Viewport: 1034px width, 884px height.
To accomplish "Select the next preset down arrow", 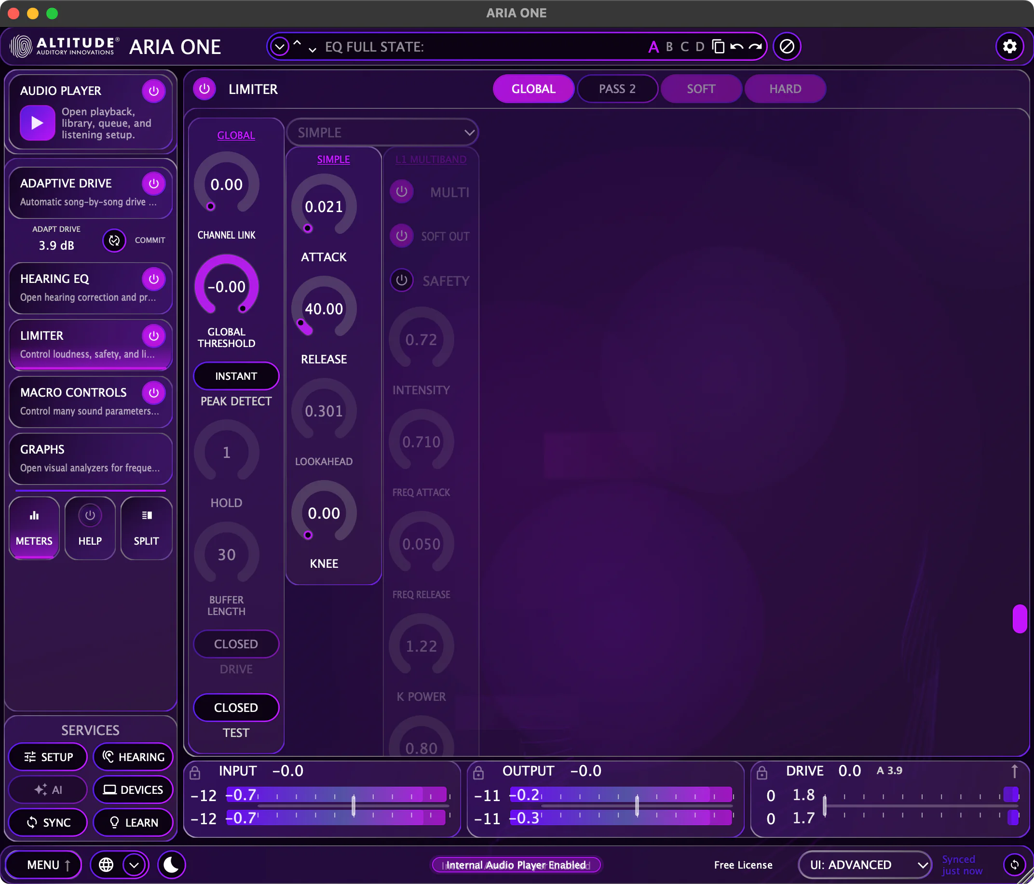I will (313, 50).
